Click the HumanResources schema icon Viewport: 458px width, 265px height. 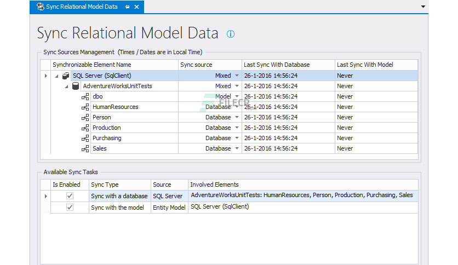(85, 107)
